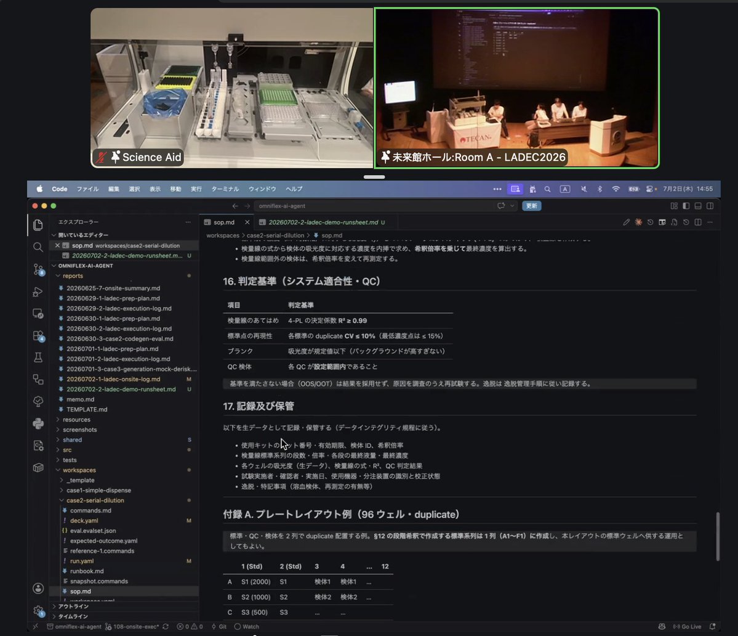Open the Source Control view icon
Image resolution: width=738 pixels, height=636 pixels.
pyautogui.click(x=38, y=269)
